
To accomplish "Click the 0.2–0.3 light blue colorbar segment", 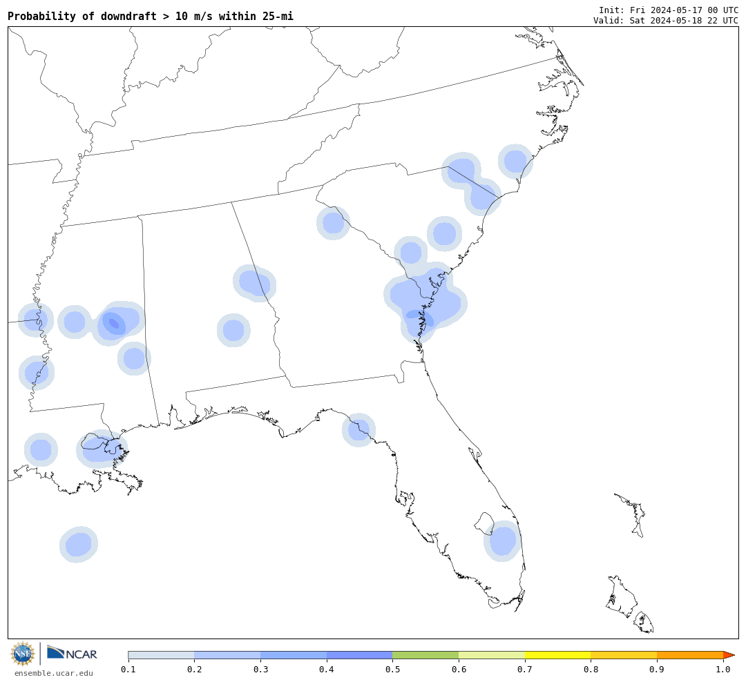I will [x=227, y=655].
